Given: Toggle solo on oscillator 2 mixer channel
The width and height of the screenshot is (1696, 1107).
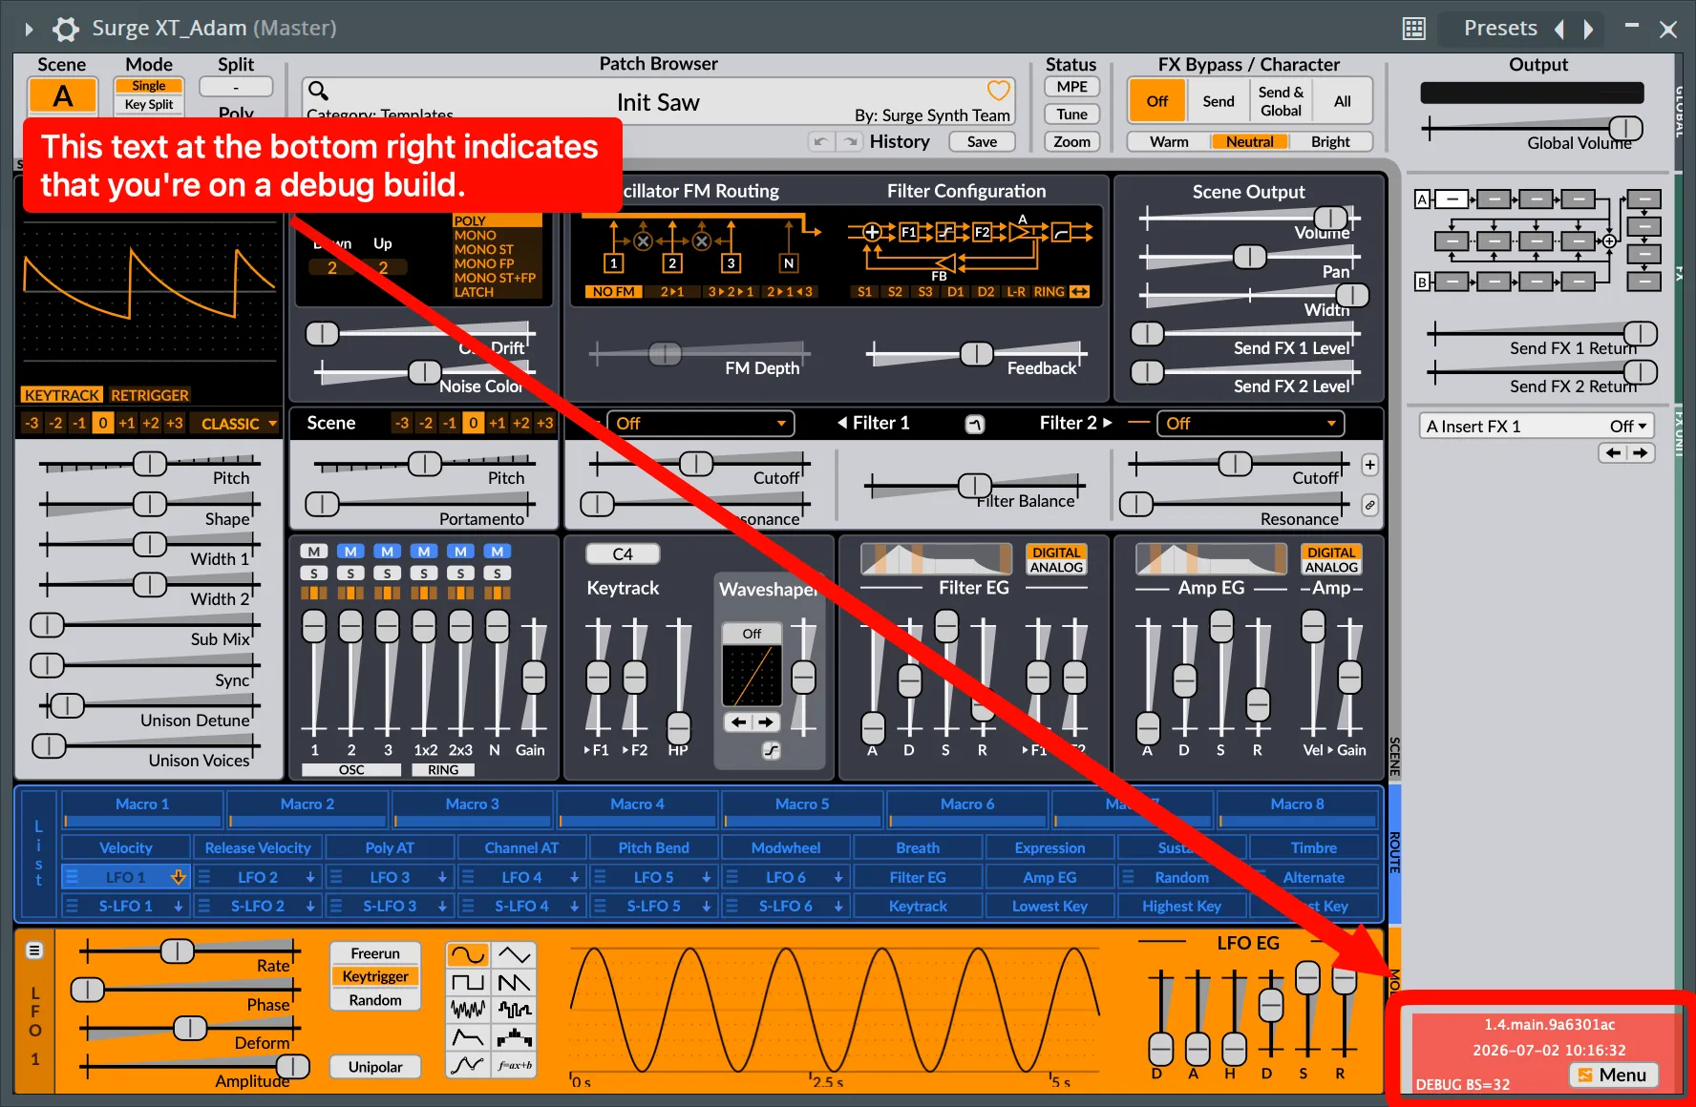Looking at the screenshot, I should click(350, 574).
